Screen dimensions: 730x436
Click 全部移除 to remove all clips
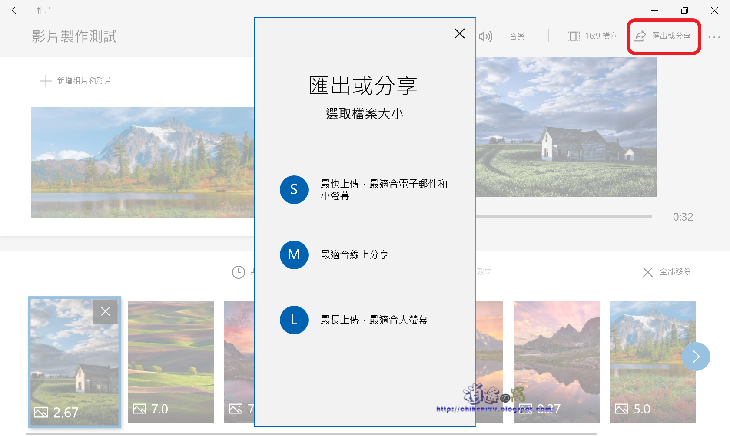pyautogui.click(x=675, y=271)
